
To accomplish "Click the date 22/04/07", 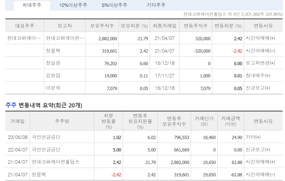I will (x=18, y=150).
